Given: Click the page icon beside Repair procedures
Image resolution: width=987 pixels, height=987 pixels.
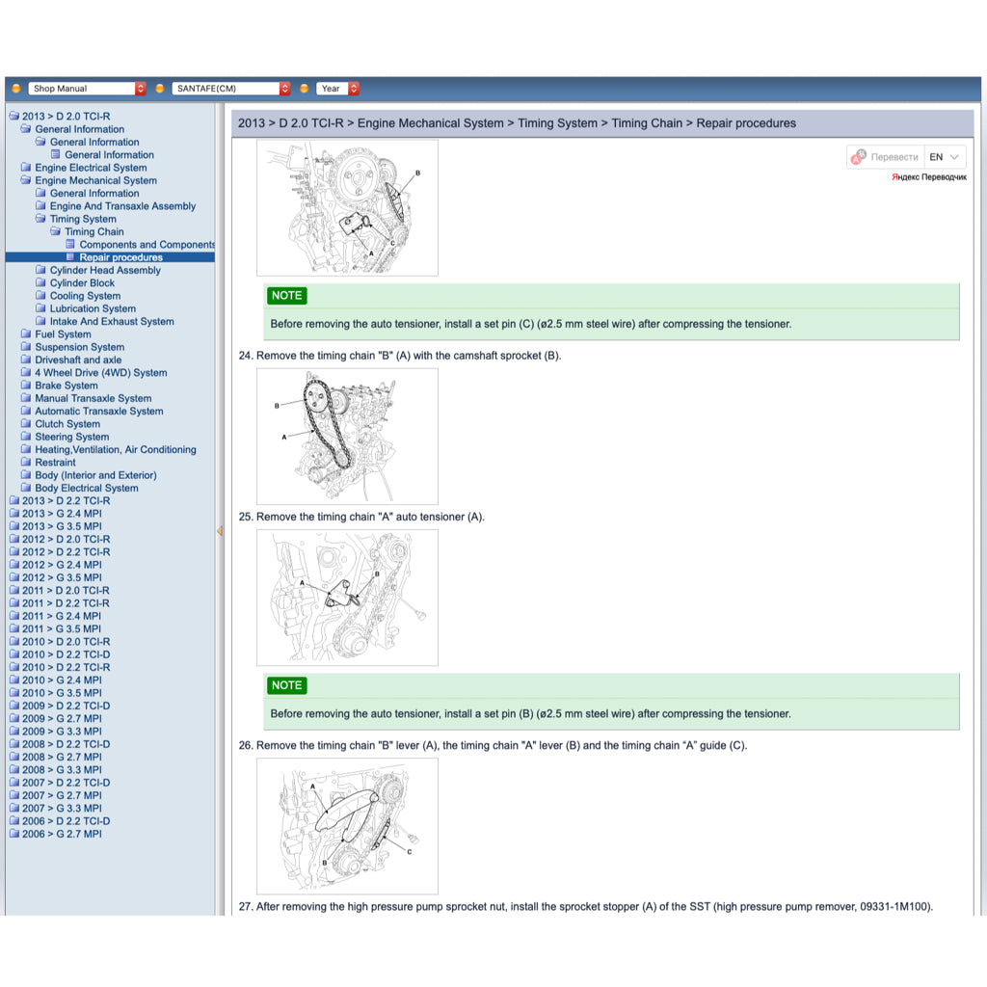Looking at the screenshot, I should [x=70, y=257].
